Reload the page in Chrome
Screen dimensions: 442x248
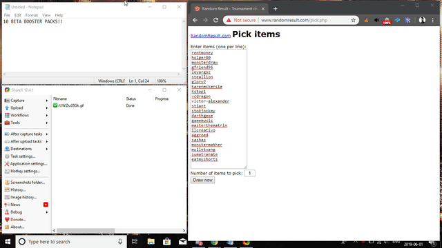216,20
